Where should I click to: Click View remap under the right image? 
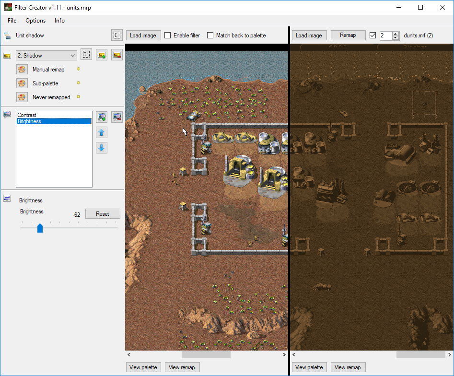(x=348, y=367)
